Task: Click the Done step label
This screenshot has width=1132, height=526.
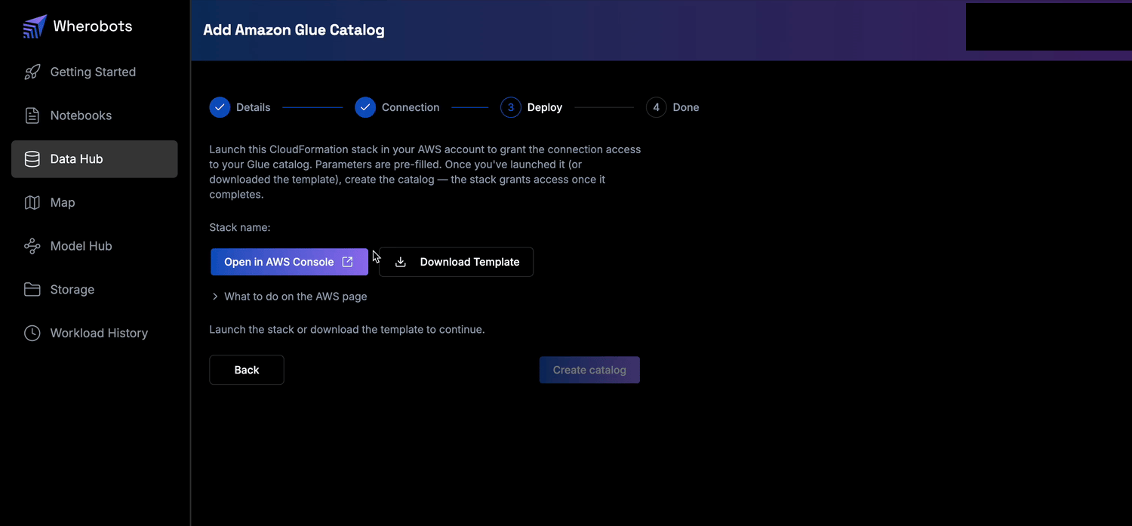Action: pos(686,107)
